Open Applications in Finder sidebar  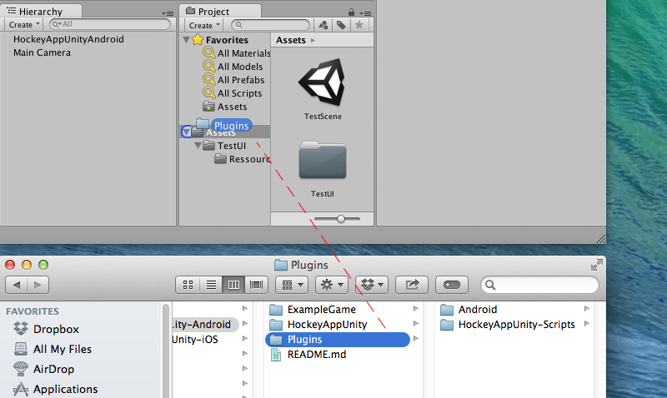click(x=55, y=389)
